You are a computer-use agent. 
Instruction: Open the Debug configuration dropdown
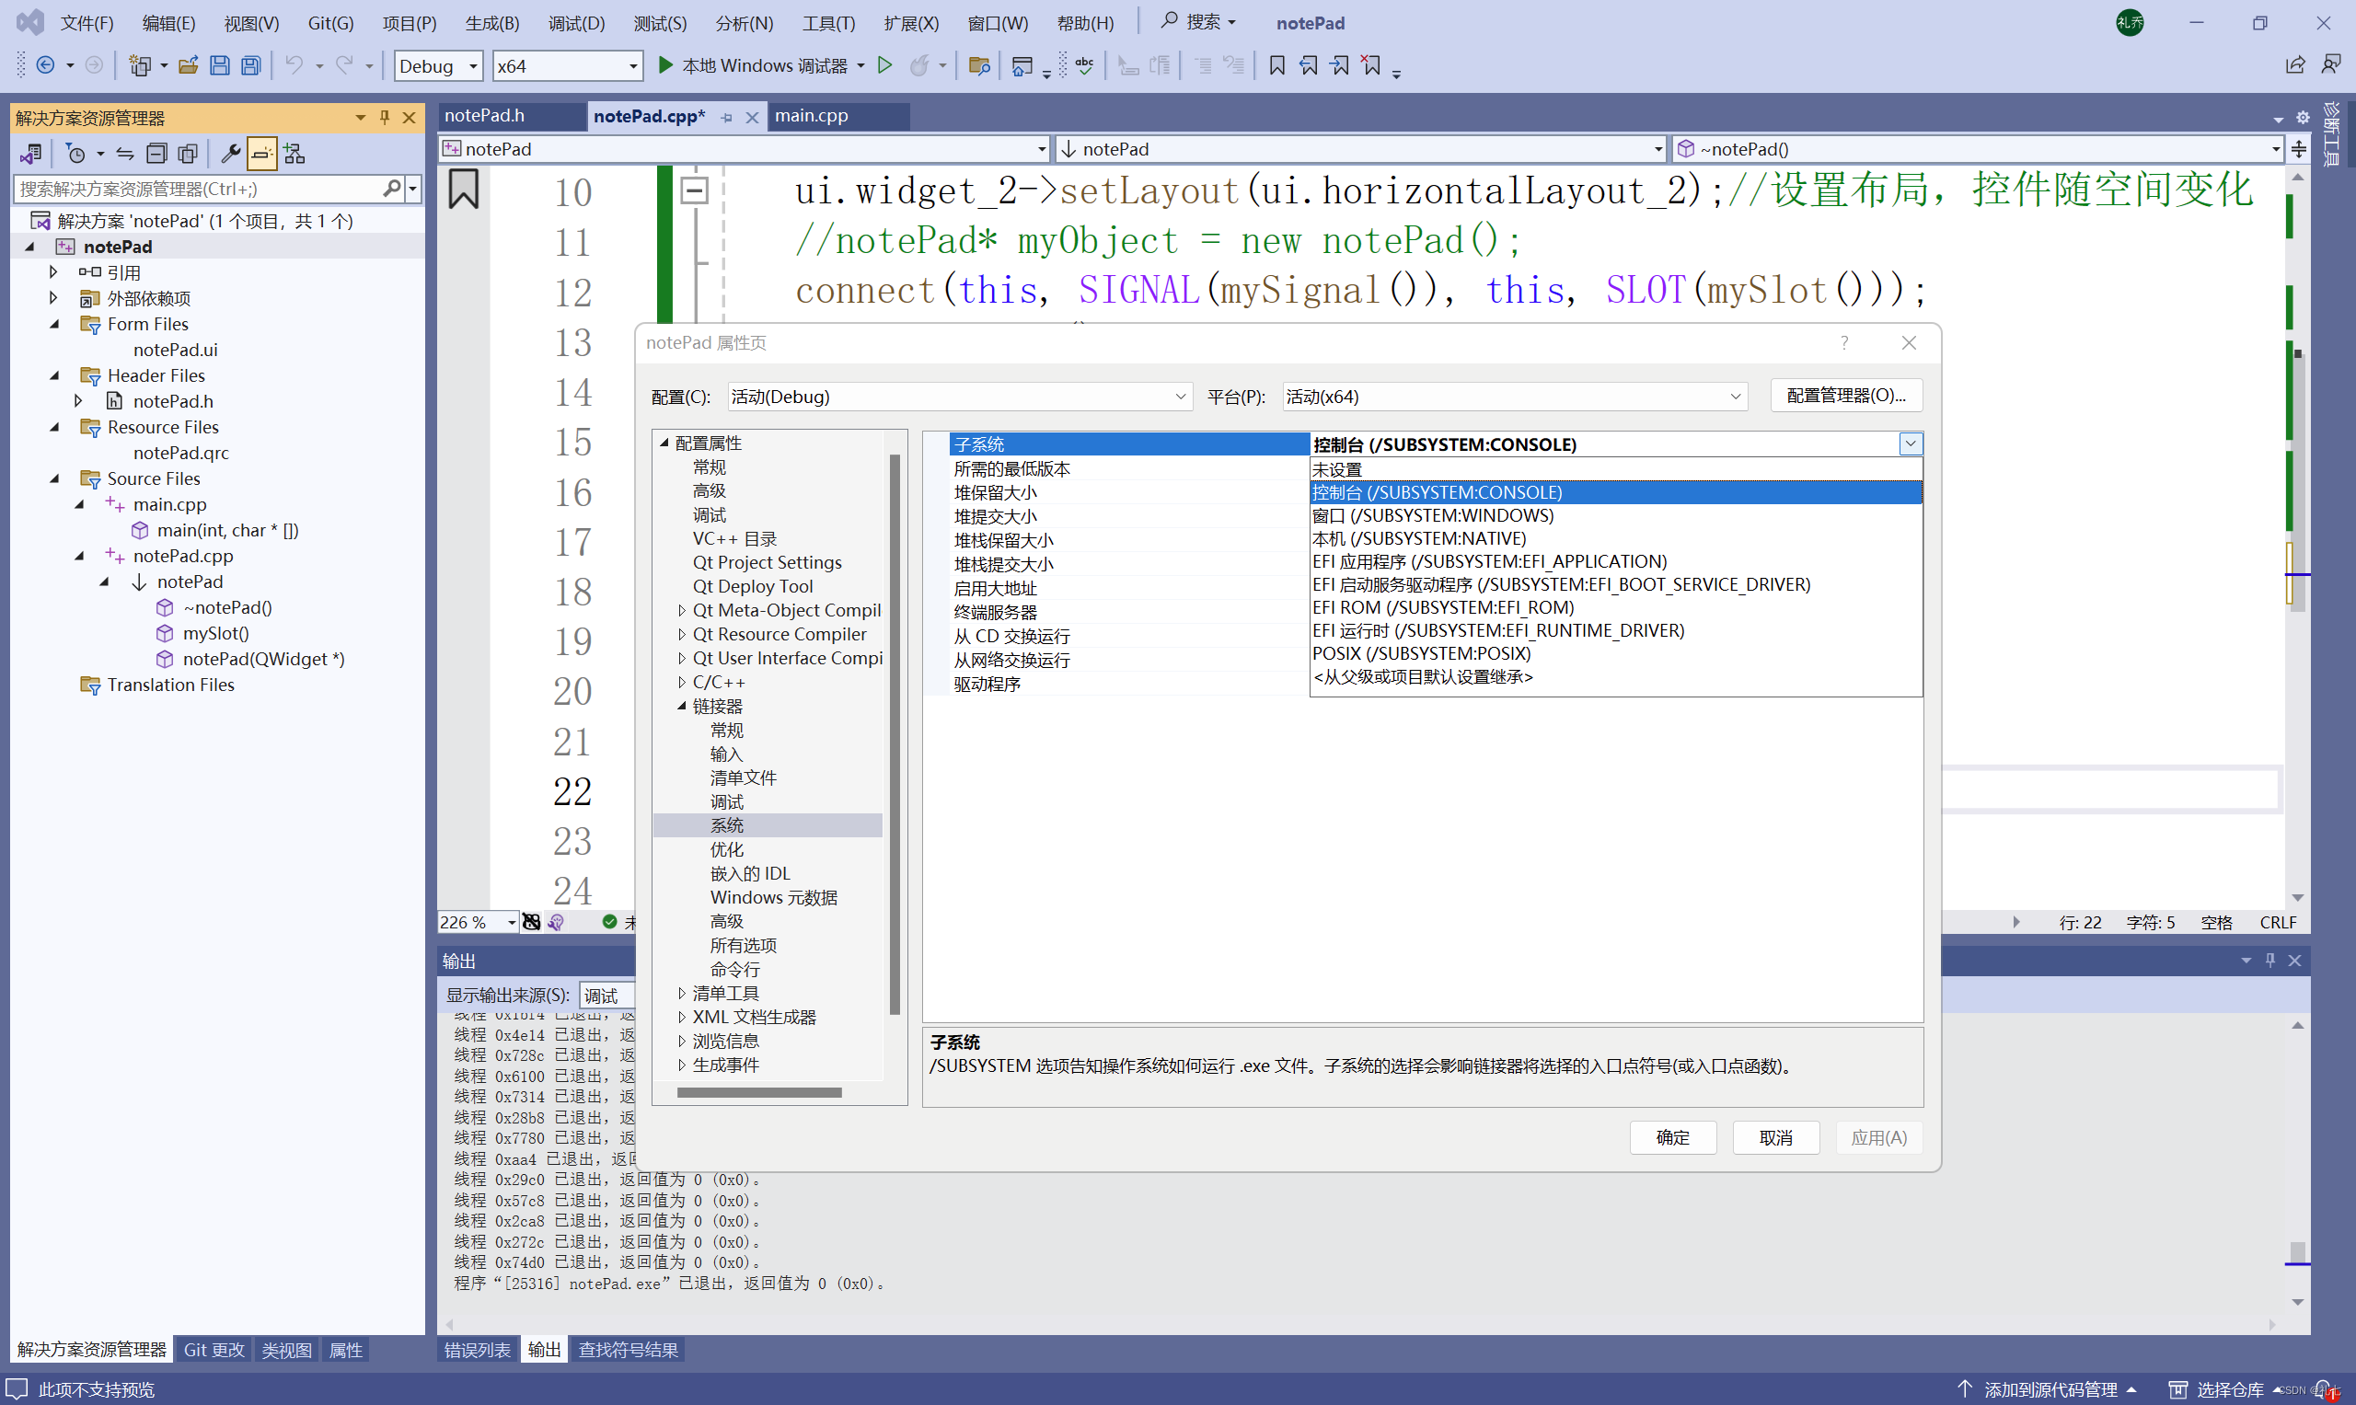pos(438,65)
